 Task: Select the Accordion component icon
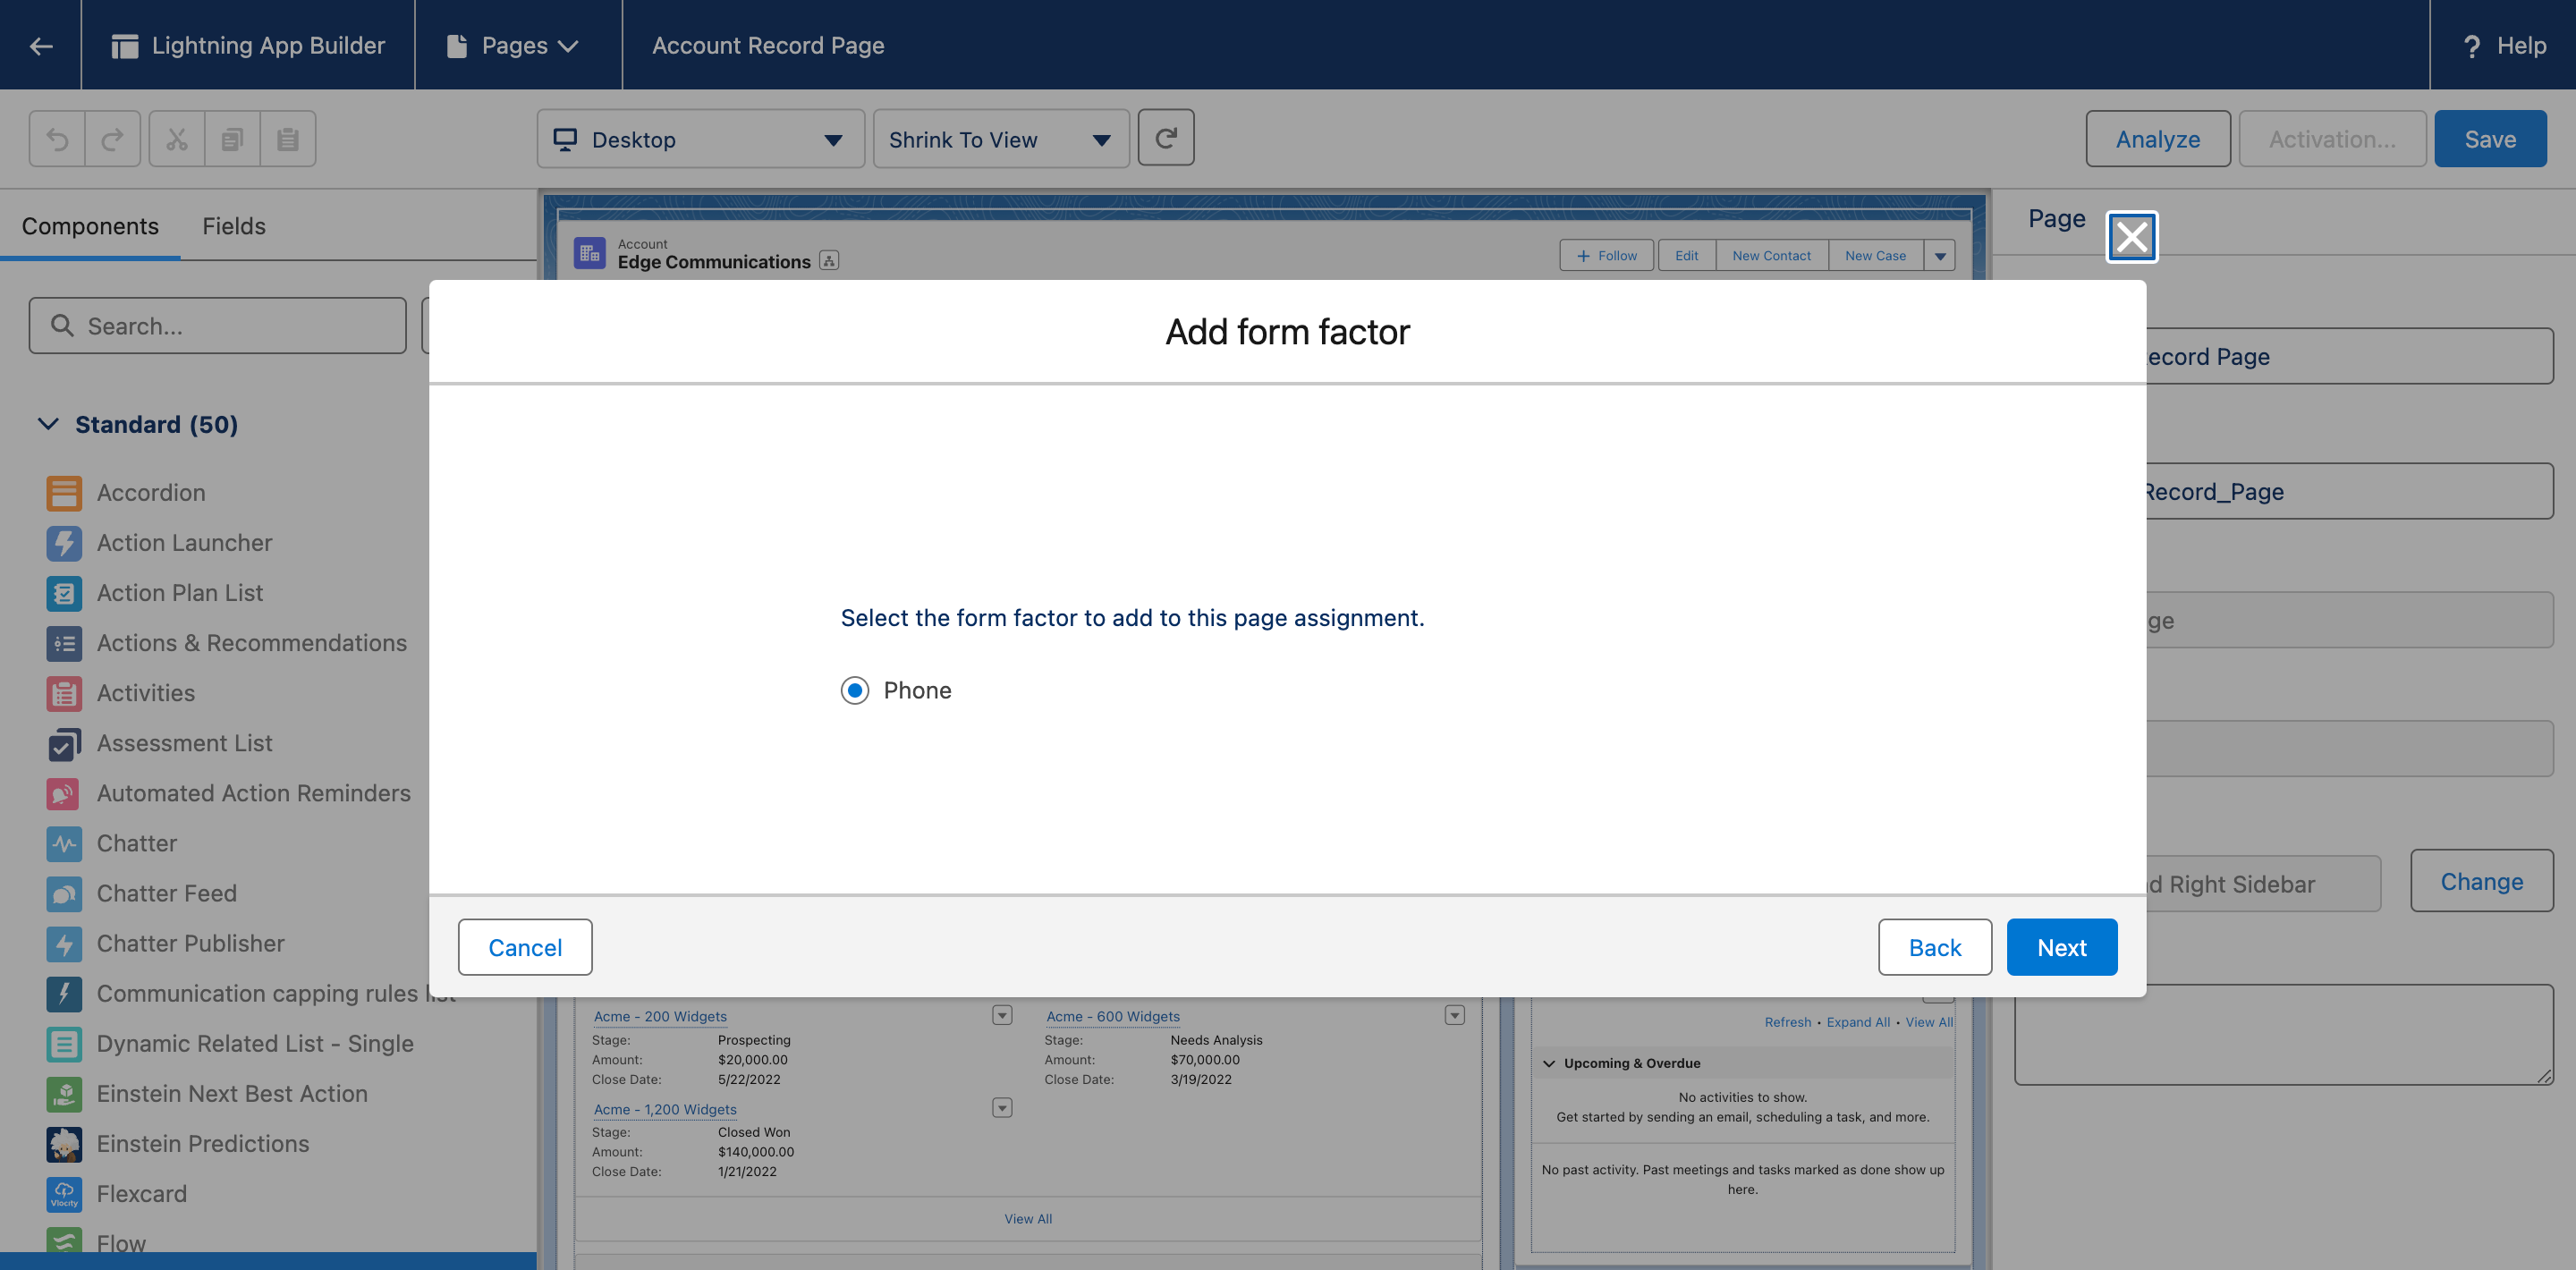click(63, 492)
